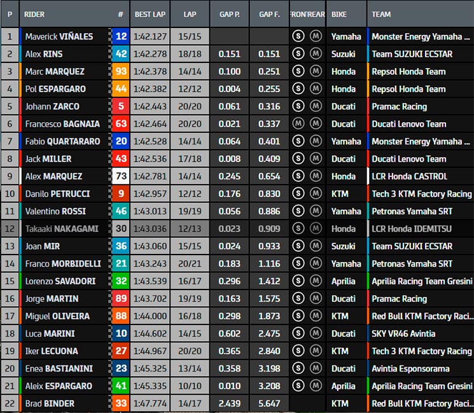Click team name SKY VR46 Avintia
Image resolution: width=474 pixels, height=413 pixels.
click(x=403, y=333)
